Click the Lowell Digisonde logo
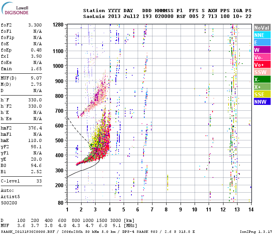 click(x=15, y=8)
